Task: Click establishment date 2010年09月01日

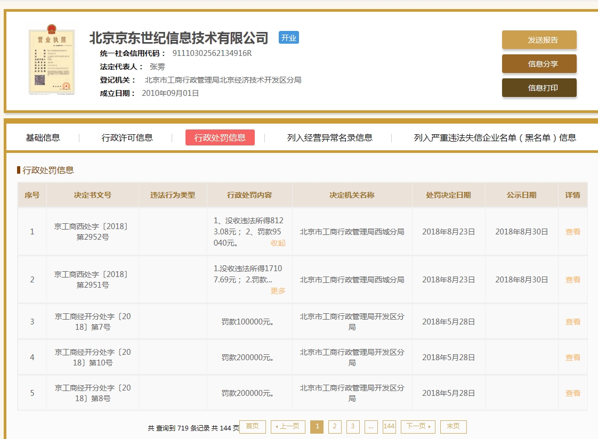Action: pos(170,93)
